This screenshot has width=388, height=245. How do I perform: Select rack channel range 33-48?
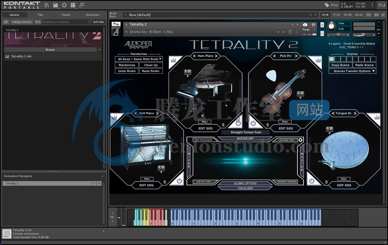click(347, 15)
